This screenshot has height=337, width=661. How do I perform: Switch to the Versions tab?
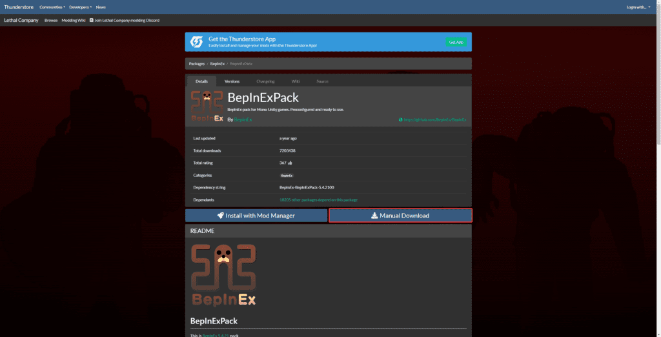232,81
